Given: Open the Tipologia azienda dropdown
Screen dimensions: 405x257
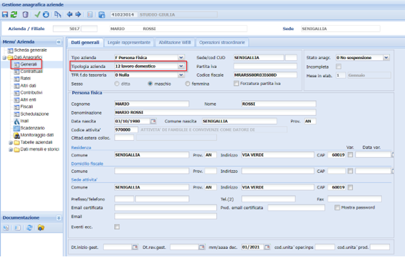Looking at the screenshot, I should (x=181, y=67).
